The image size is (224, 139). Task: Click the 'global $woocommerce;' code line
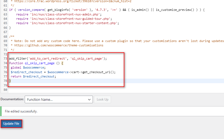click(28, 67)
